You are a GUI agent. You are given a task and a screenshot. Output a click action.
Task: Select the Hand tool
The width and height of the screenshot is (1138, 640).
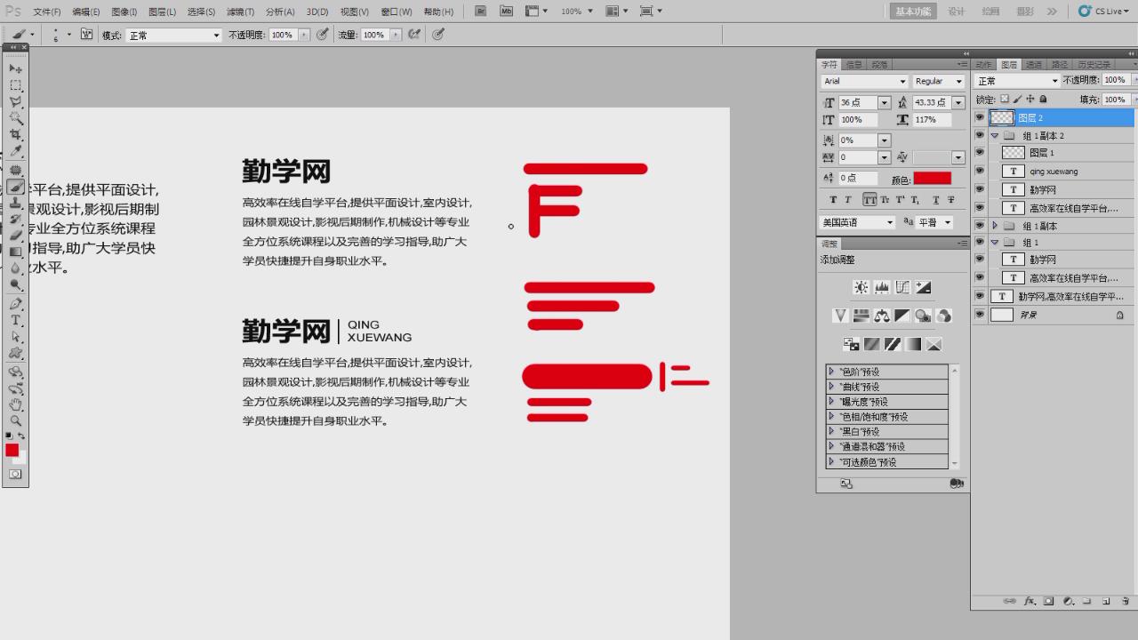(16, 404)
